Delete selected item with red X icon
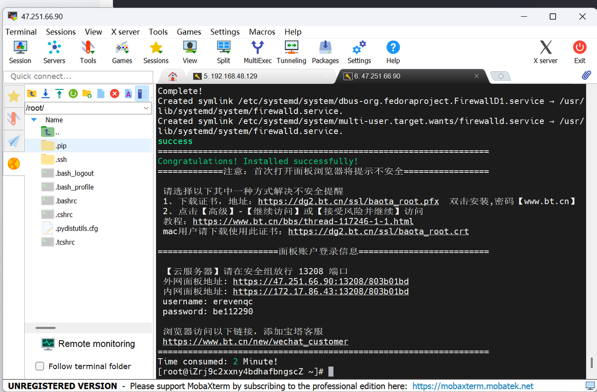Image resolution: width=597 pixels, height=392 pixels. click(x=114, y=94)
